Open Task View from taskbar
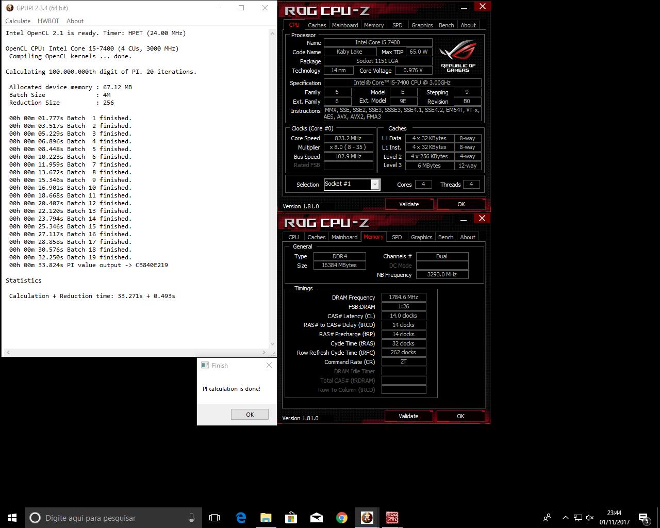 (214, 518)
